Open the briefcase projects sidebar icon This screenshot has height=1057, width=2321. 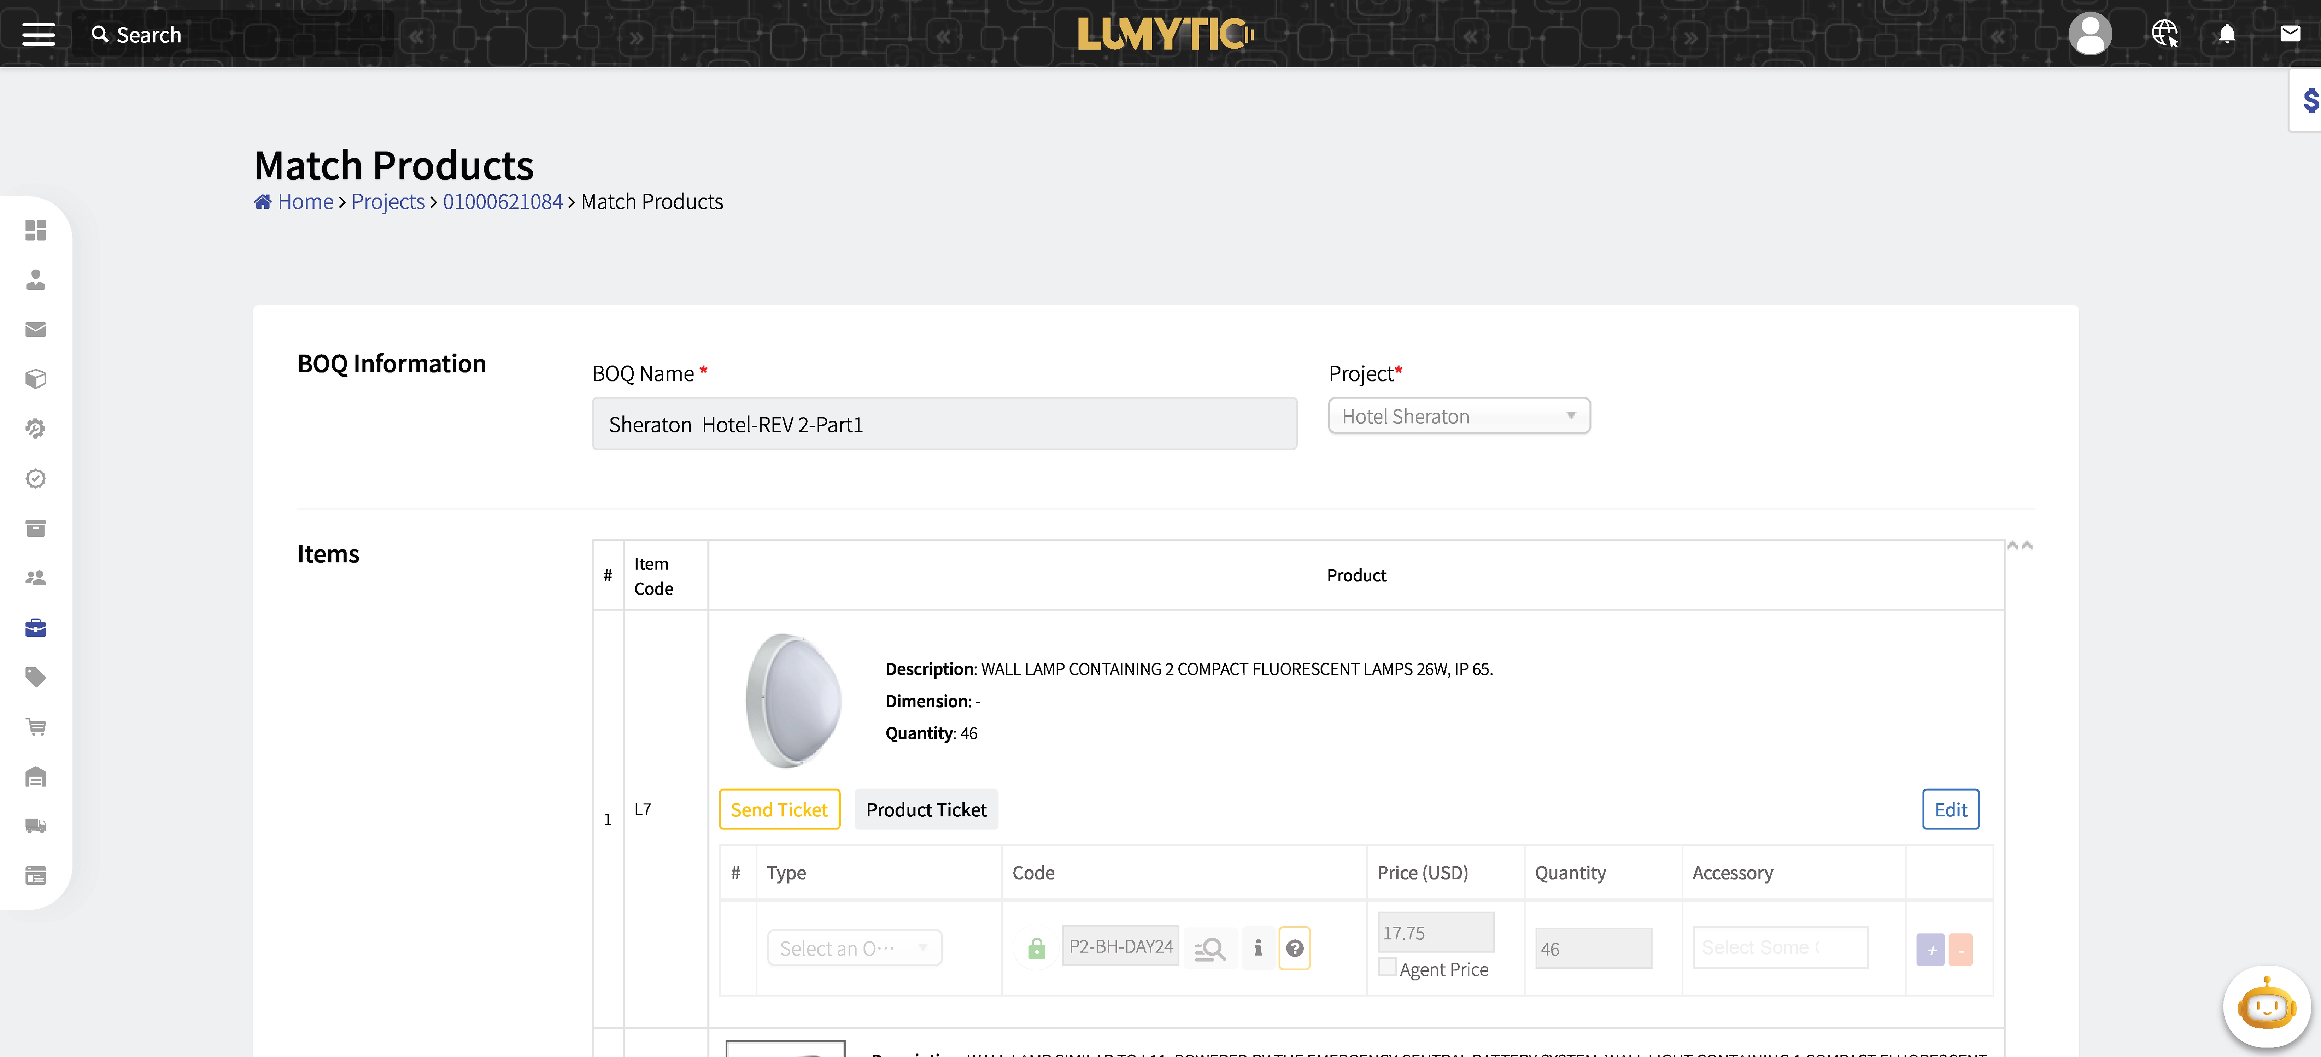click(x=36, y=627)
